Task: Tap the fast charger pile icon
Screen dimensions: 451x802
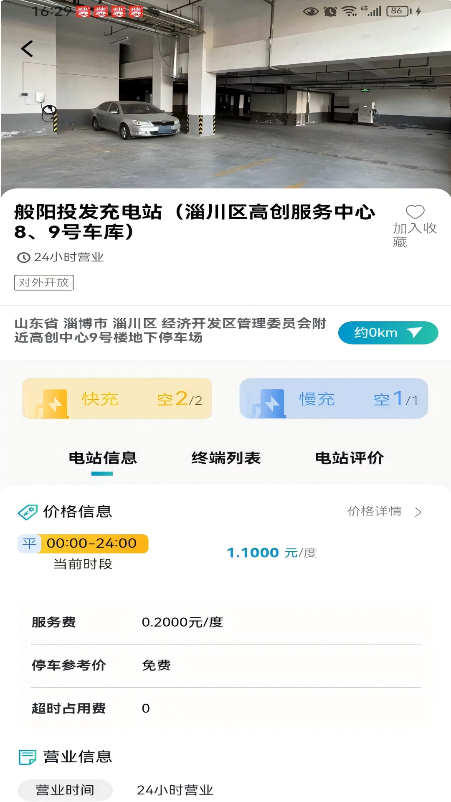Action: point(54,403)
